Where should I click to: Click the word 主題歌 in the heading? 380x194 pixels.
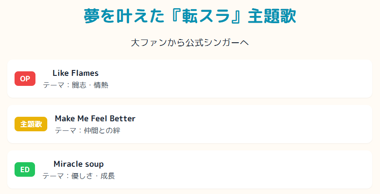click(272, 16)
